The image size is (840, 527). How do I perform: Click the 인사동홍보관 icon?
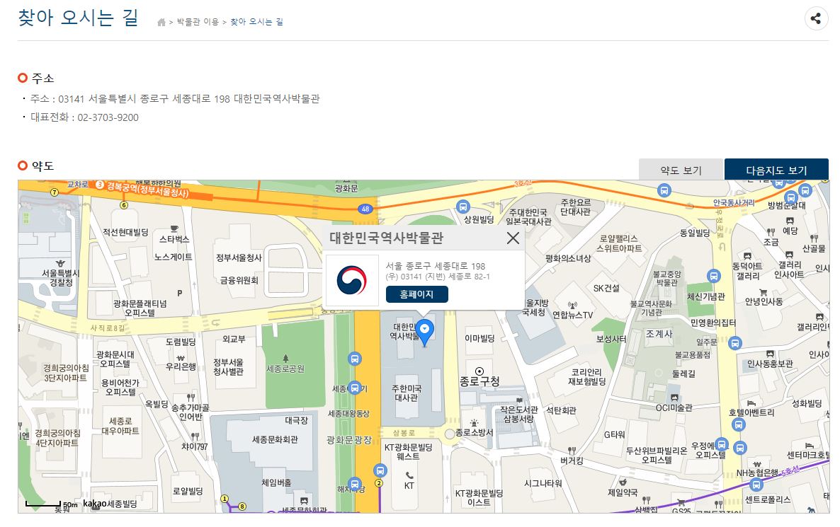pyautogui.click(x=770, y=354)
